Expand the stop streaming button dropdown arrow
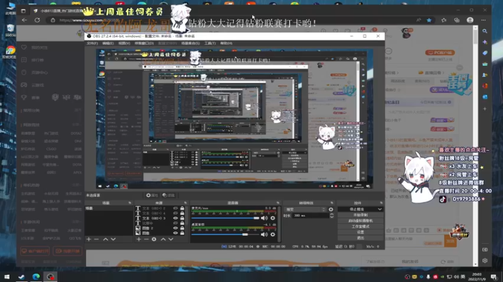503x282 pixels. point(380,209)
